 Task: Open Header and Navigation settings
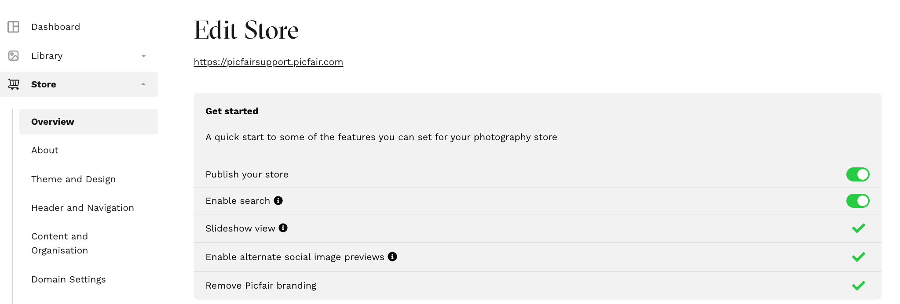83,208
